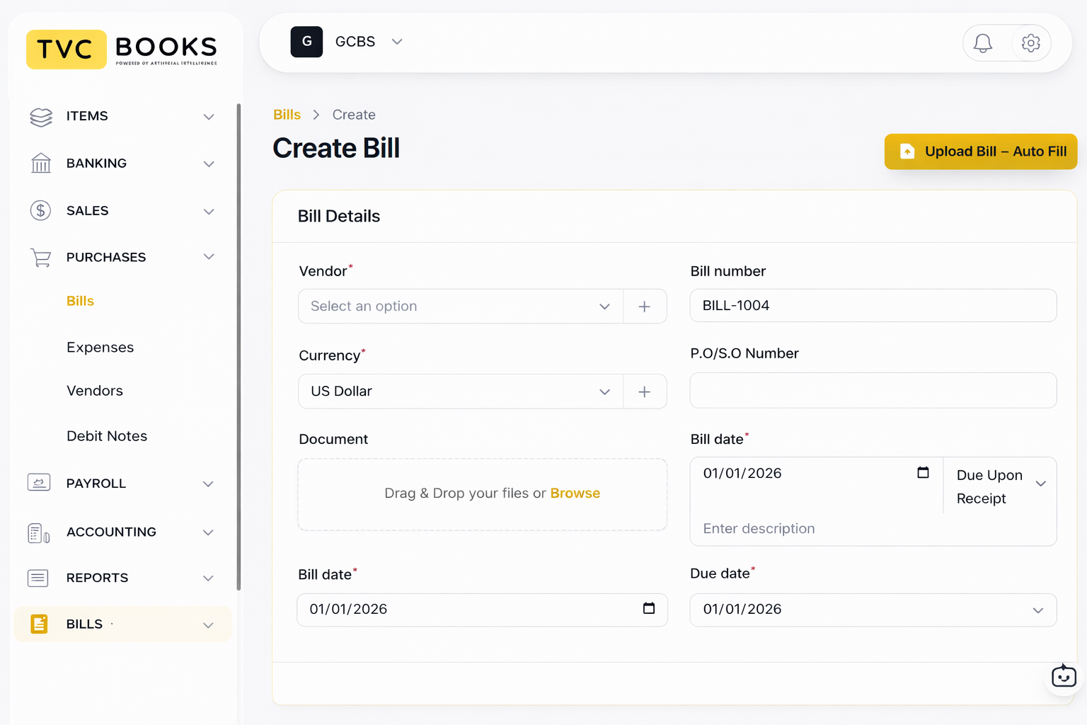This screenshot has height=725, width=1087.
Task: Click the Browse link to upload document
Action: pyautogui.click(x=575, y=493)
